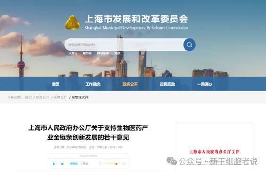Viewport: 266px width, 172px height.
Task: Click the 光伏 hot search keyword
Action: (117, 53)
